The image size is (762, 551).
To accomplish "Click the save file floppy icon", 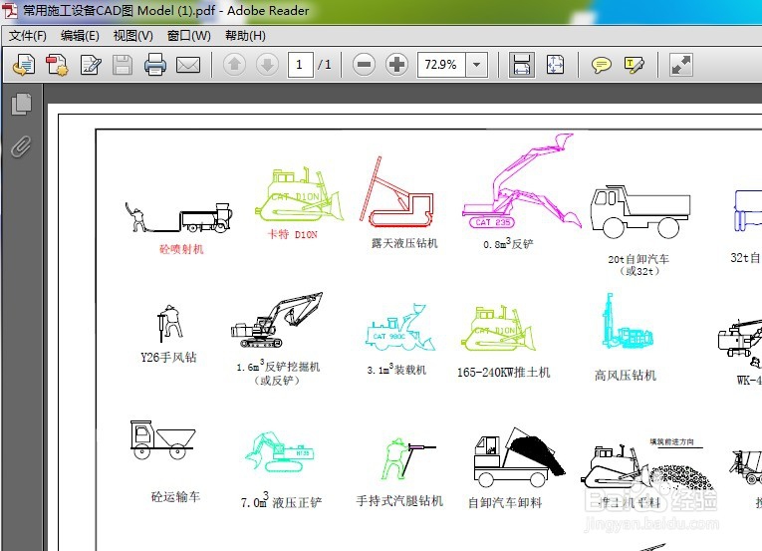I will 123,65.
